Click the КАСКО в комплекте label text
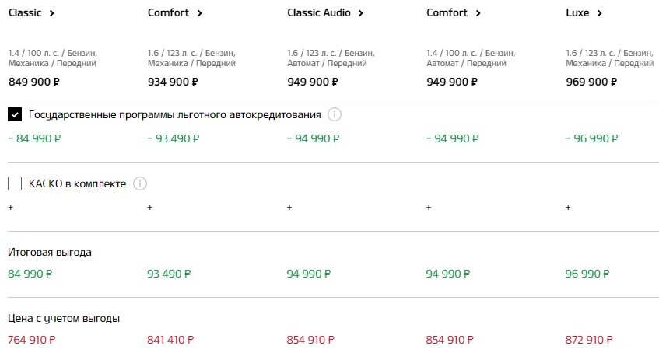 pyautogui.click(x=77, y=183)
